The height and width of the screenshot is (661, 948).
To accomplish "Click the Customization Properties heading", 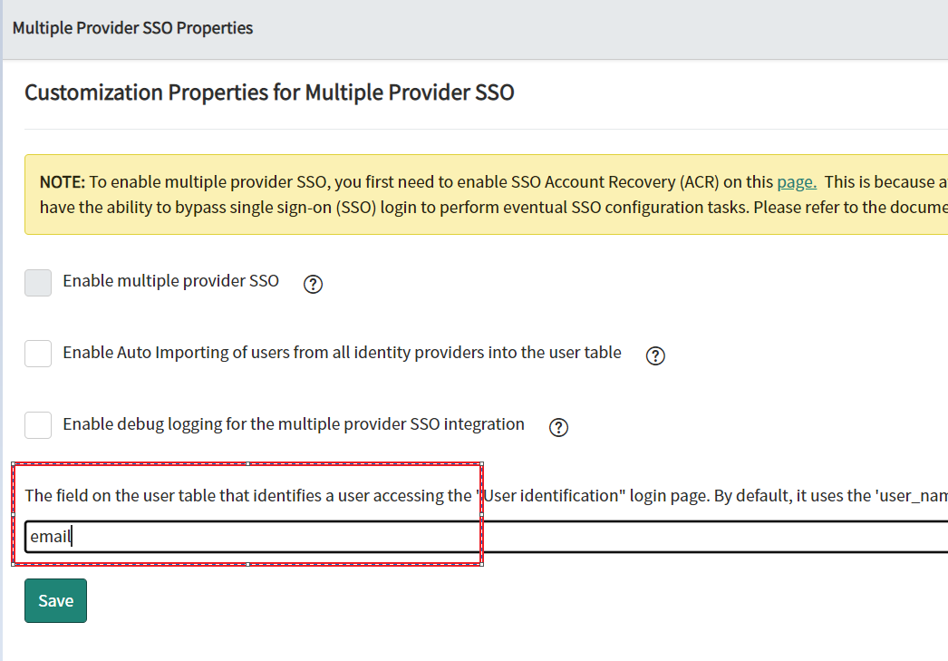I will coord(269,92).
